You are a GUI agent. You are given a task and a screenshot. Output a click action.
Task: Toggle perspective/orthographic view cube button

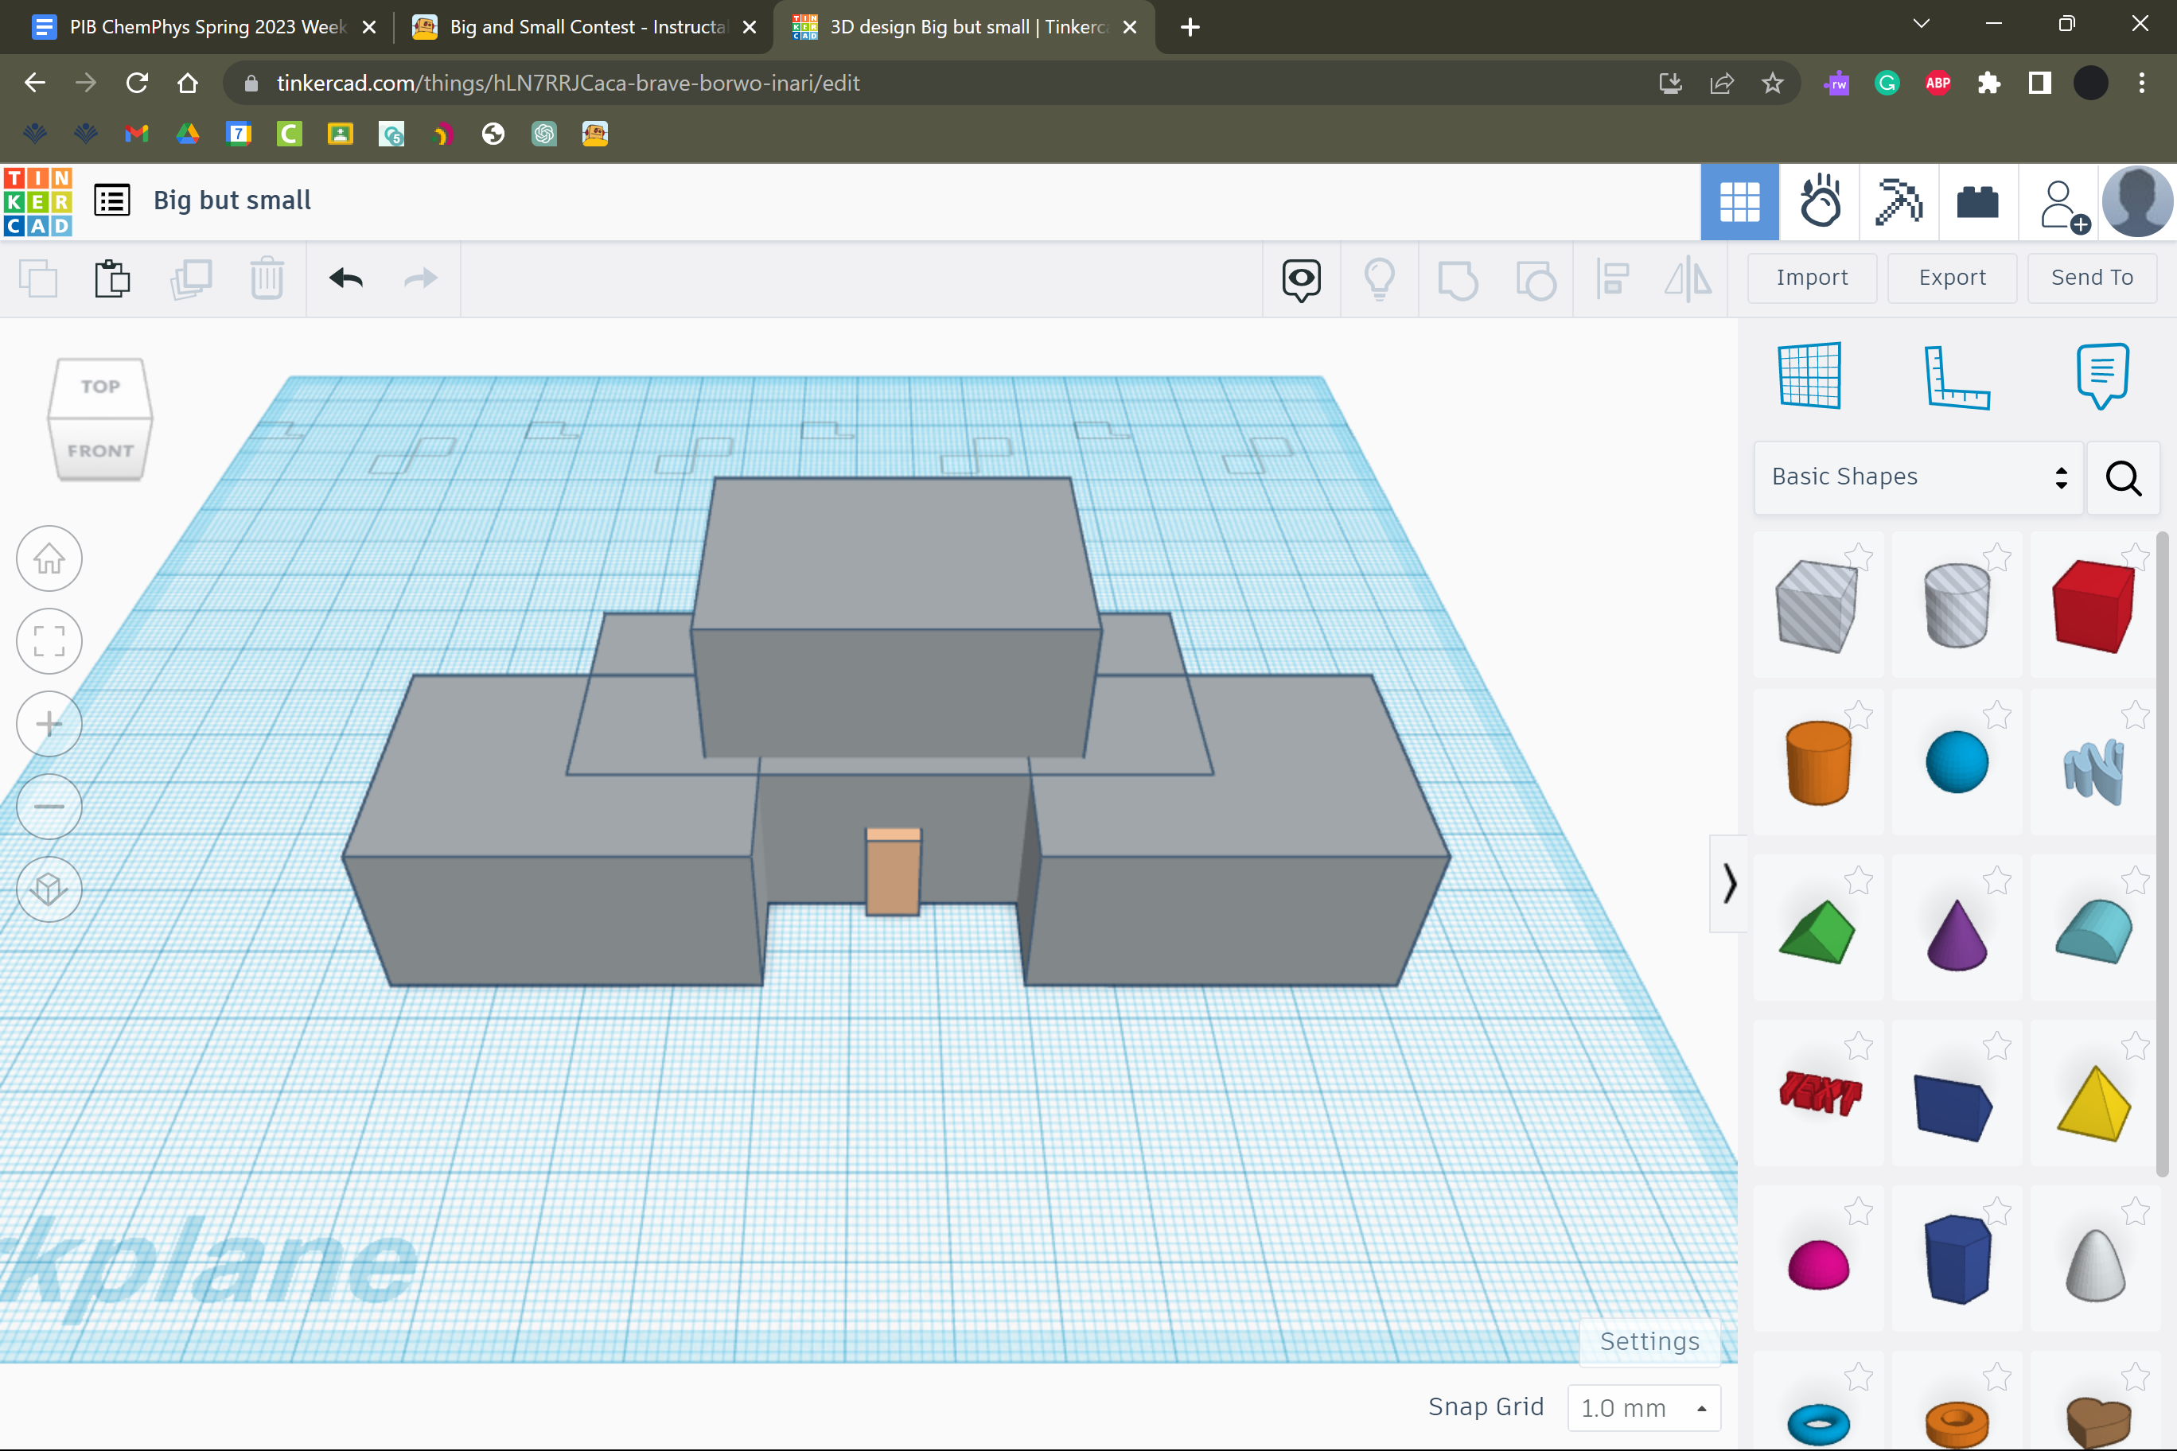[49, 889]
